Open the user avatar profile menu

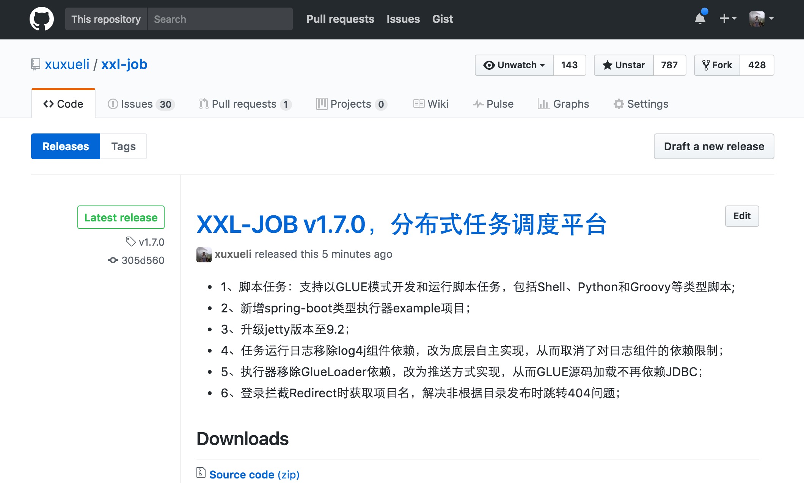[x=762, y=19]
